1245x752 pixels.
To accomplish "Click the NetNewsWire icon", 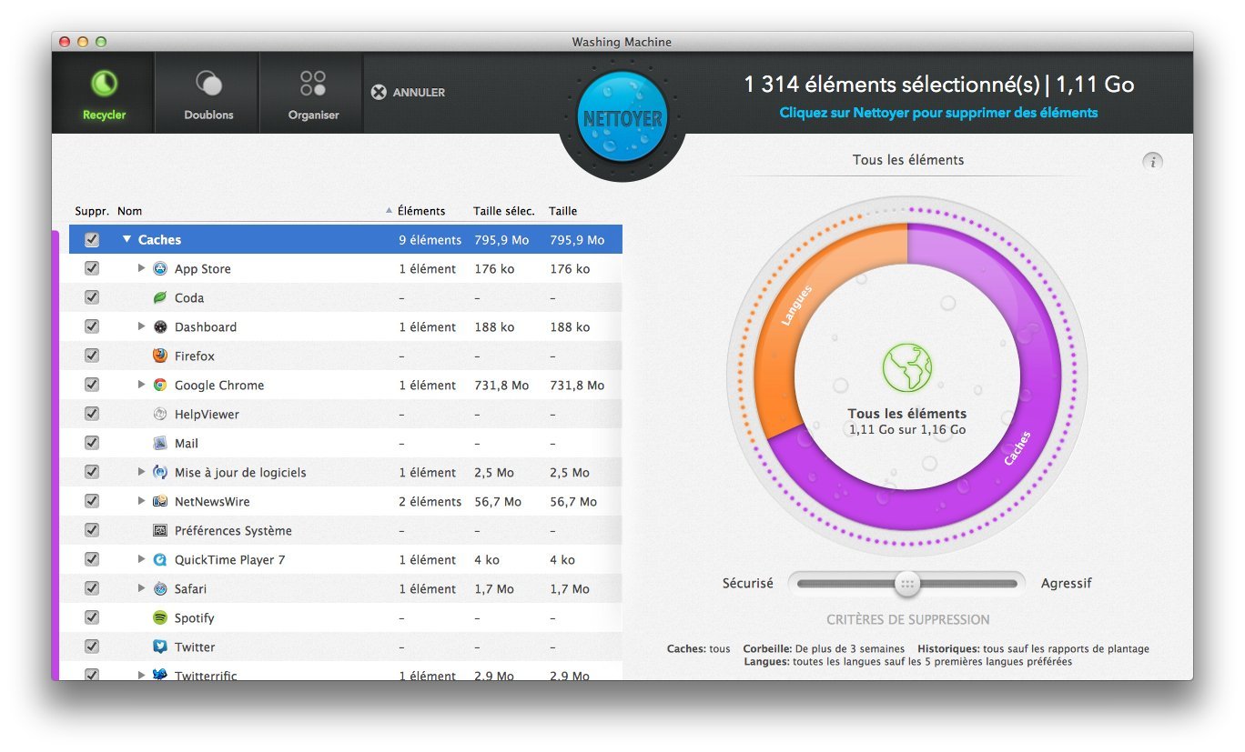I will click(160, 501).
